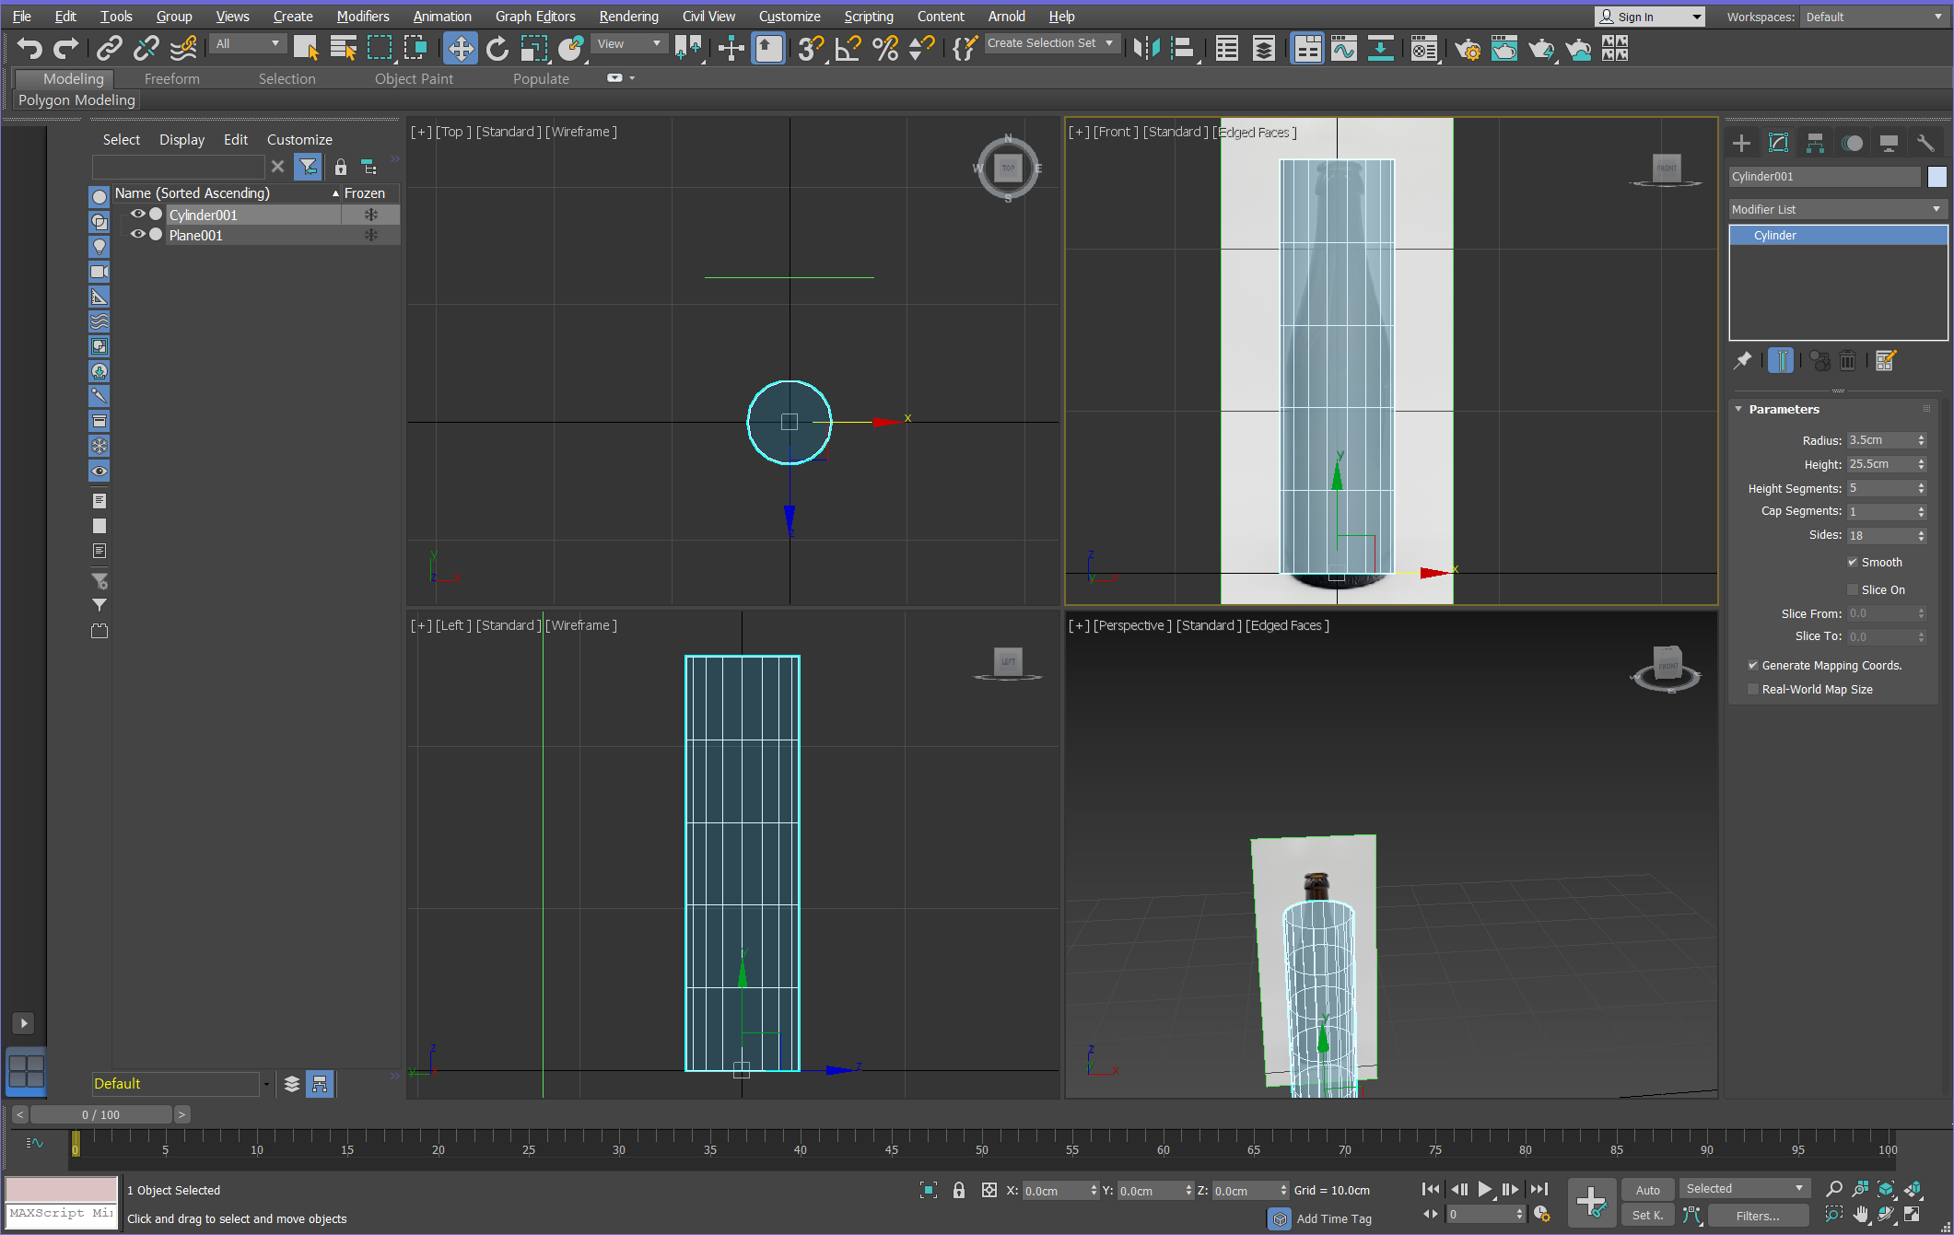This screenshot has height=1235, width=1954.
Task: Enable the Slice On checkbox
Action: [1853, 589]
